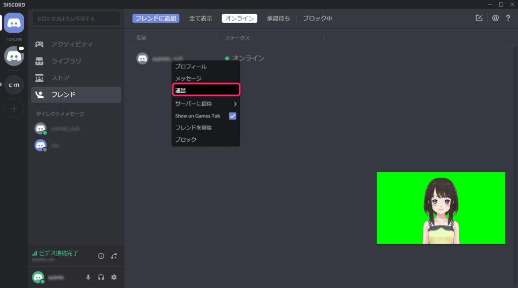Open user settings gear

tap(114, 277)
